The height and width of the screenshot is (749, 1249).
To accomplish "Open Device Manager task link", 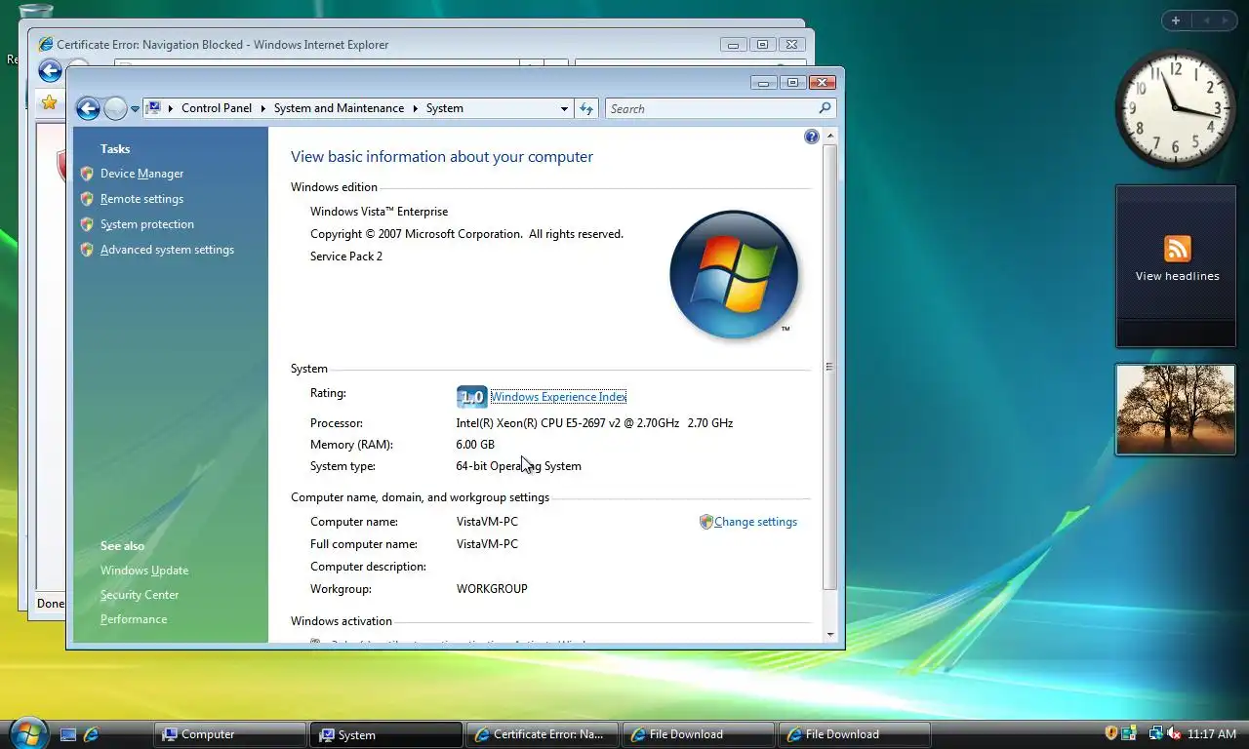I will [x=141, y=174].
